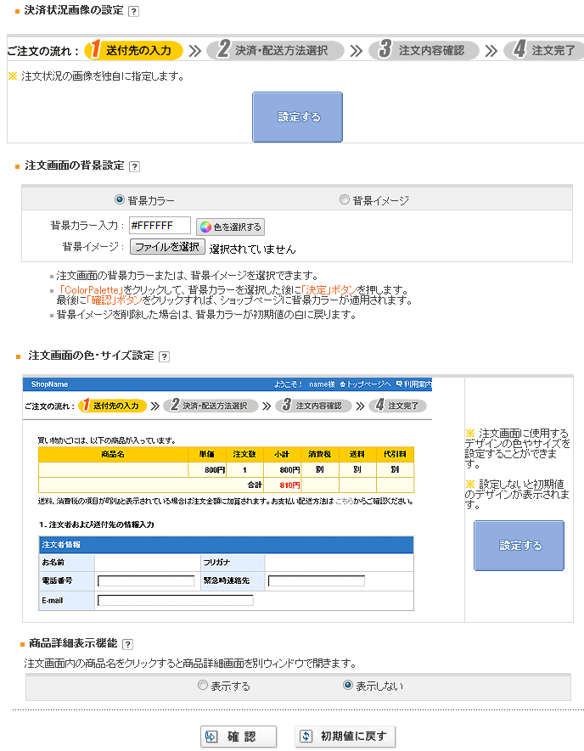Click orange 「ColorPalette」 text in instructions
This screenshot has width=584, height=751.
pos(91,290)
